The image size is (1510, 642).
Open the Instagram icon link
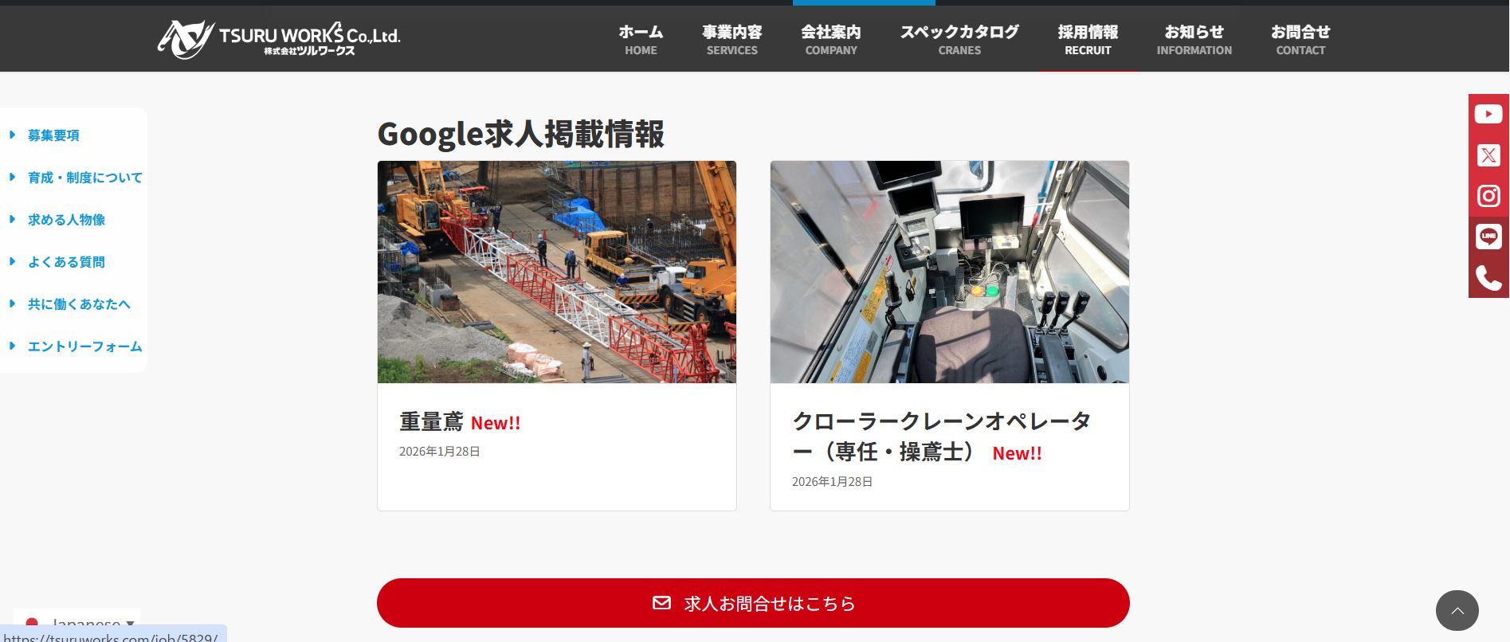(x=1488, y=196)
